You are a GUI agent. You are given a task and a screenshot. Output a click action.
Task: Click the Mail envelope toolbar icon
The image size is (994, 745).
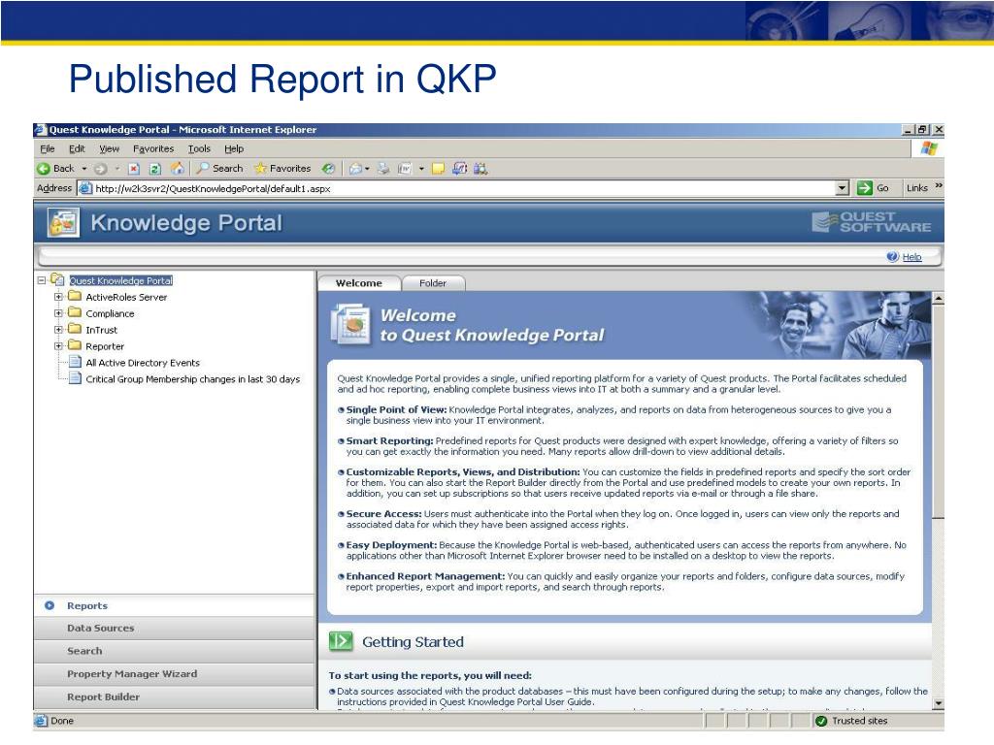pyautogui.click(x=355, y=169)
